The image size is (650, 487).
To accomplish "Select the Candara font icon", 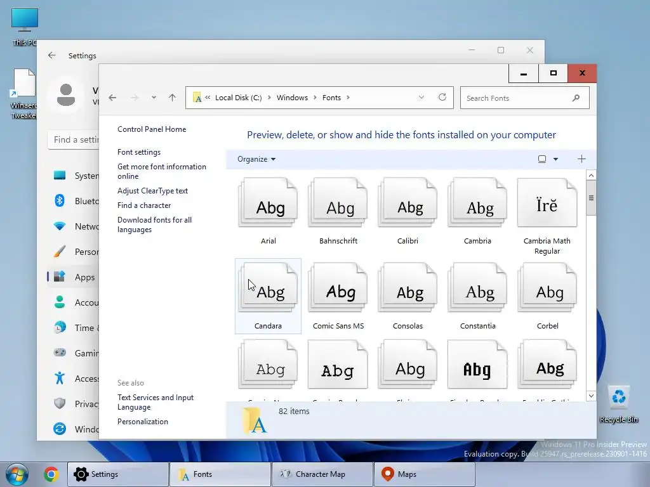I will (x=269, y=288).
